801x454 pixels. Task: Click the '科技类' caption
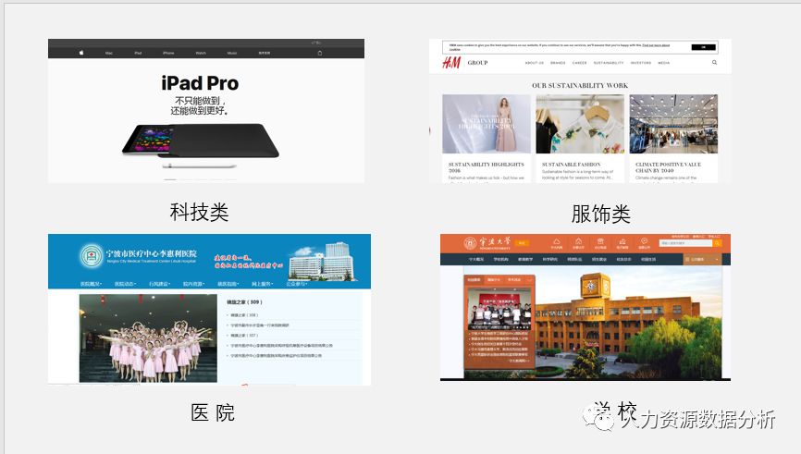[x=199, y=213]
